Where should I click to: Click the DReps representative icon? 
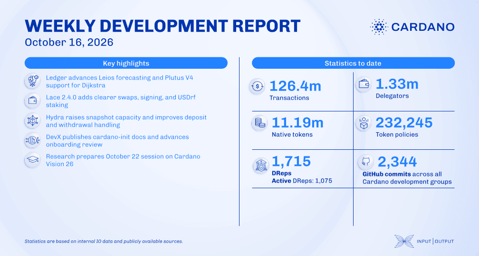click(260, 166)
